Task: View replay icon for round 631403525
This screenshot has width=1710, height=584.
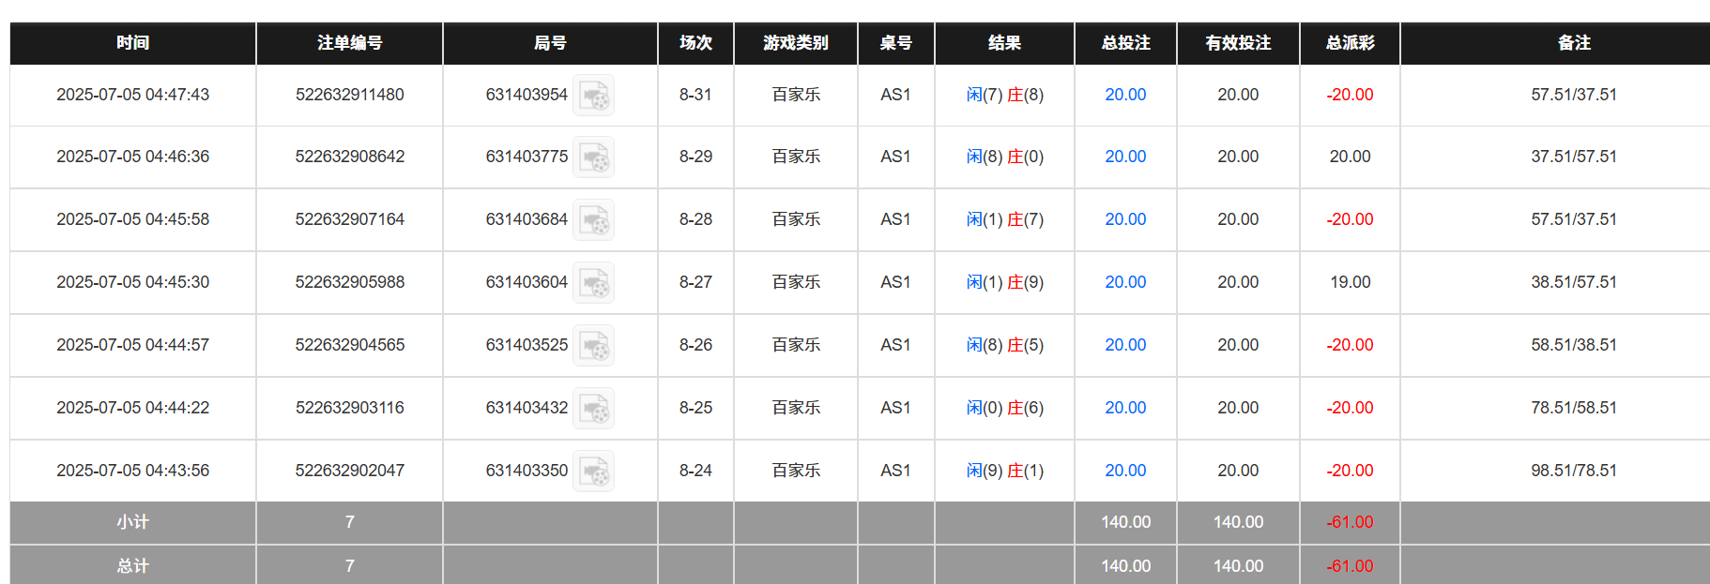Action: point(593,346)
